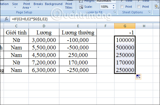The image size is (160, 105).
Task: Select column G header
Action: click(125, 26)
